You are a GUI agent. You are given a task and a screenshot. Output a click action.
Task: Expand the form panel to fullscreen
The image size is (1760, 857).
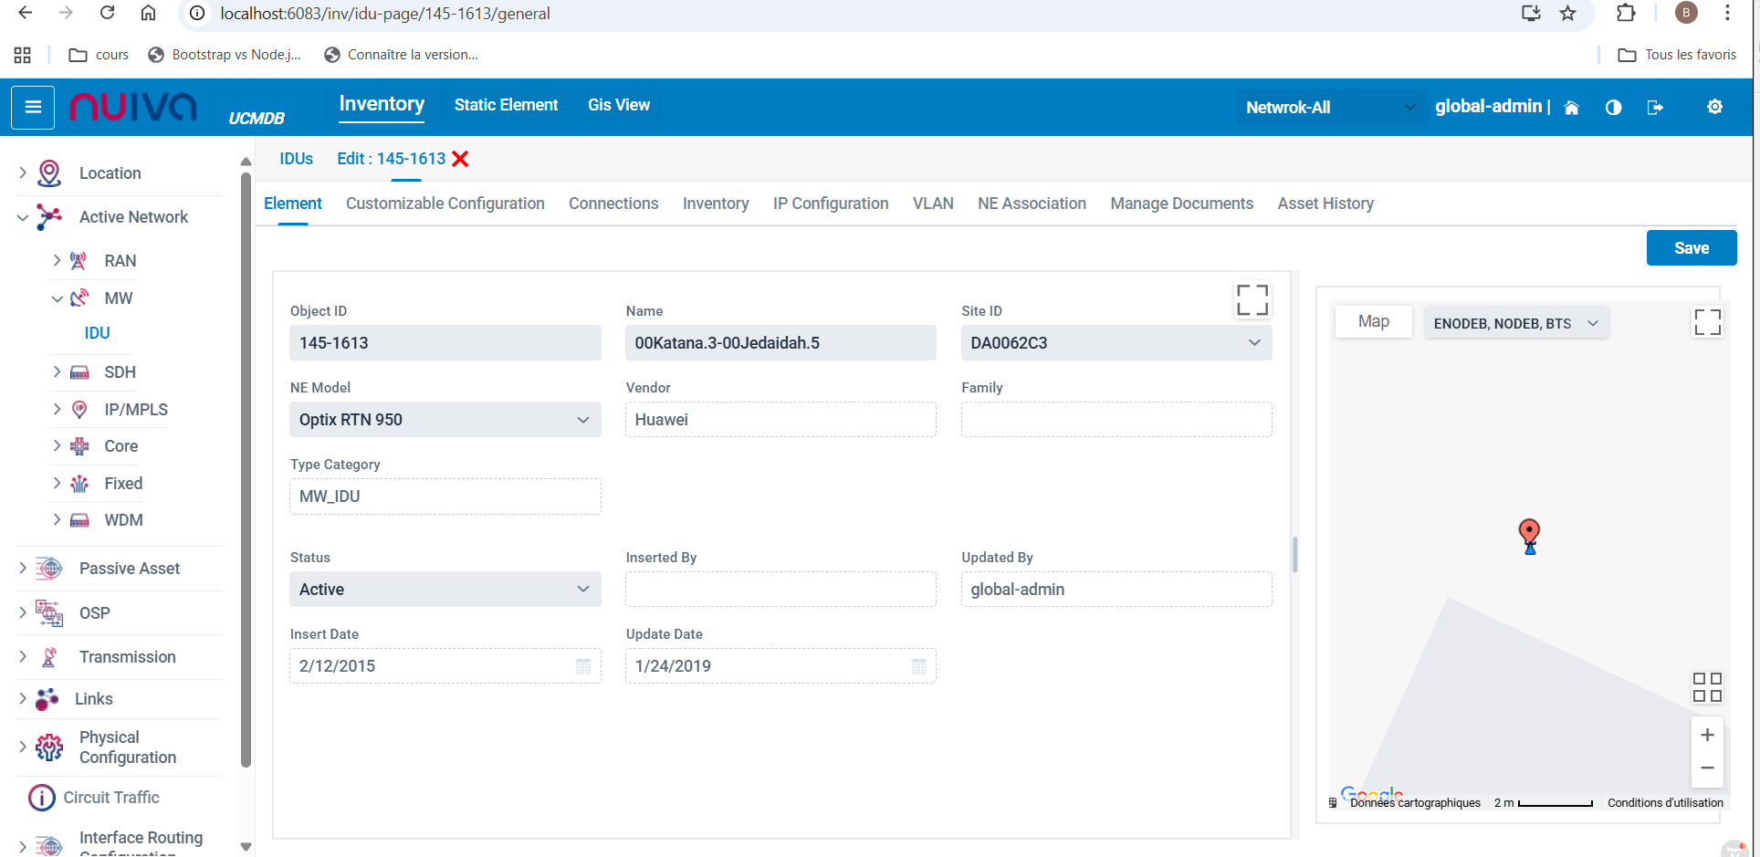click(1252, 299)
